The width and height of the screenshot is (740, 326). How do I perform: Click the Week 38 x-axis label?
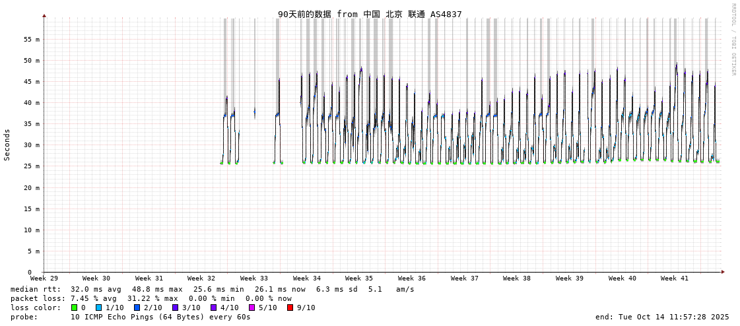(x=517, y=278)
